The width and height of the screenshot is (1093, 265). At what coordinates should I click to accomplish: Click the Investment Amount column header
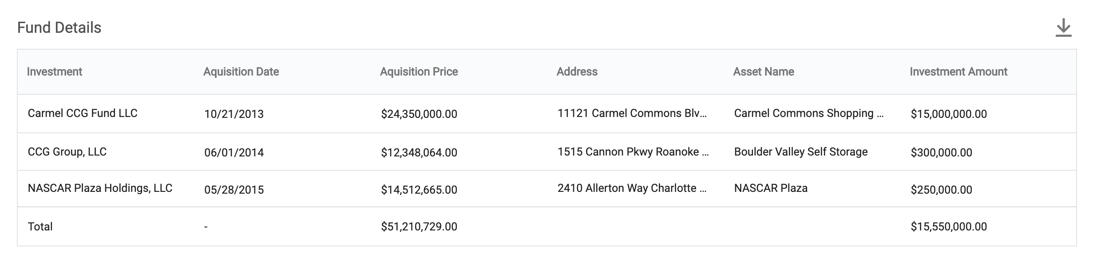tap(958, 72)
